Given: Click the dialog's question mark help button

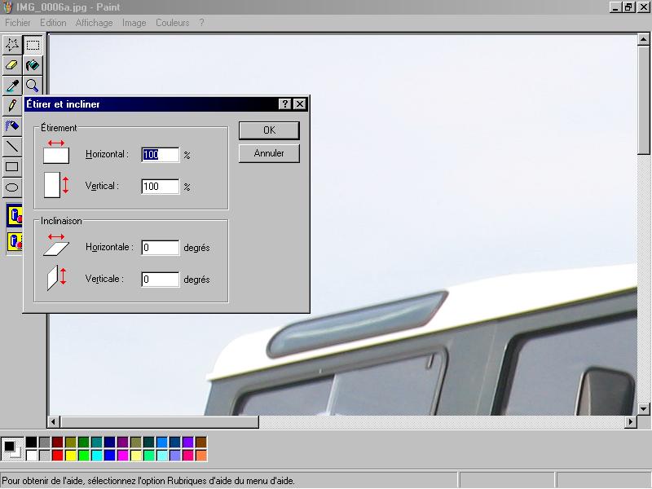Looking at the screenshot, I should 284,104.
